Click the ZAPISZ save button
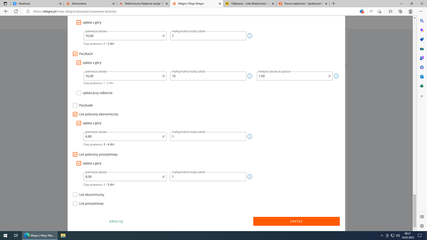Viewport: 427px width, 240px height. (296, 221)
